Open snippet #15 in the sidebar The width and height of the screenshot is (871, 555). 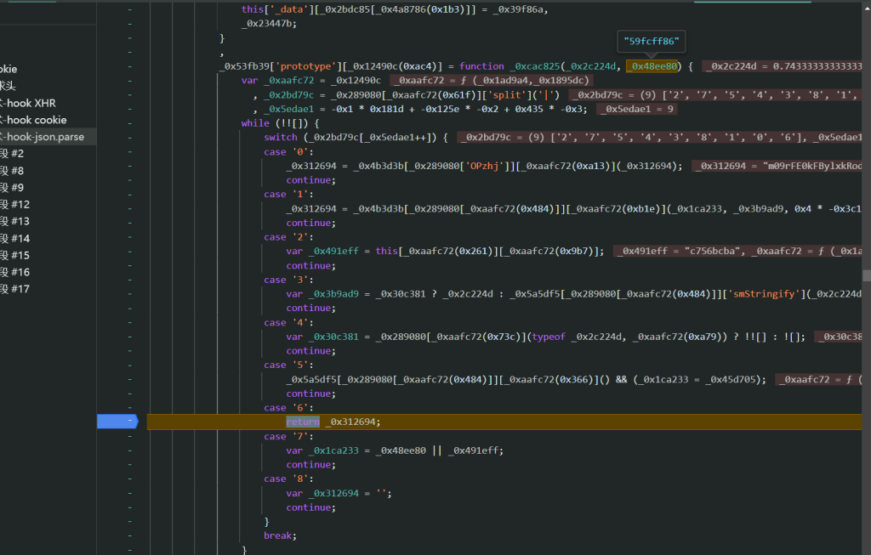pyautogui.click(x=15, y=256)
